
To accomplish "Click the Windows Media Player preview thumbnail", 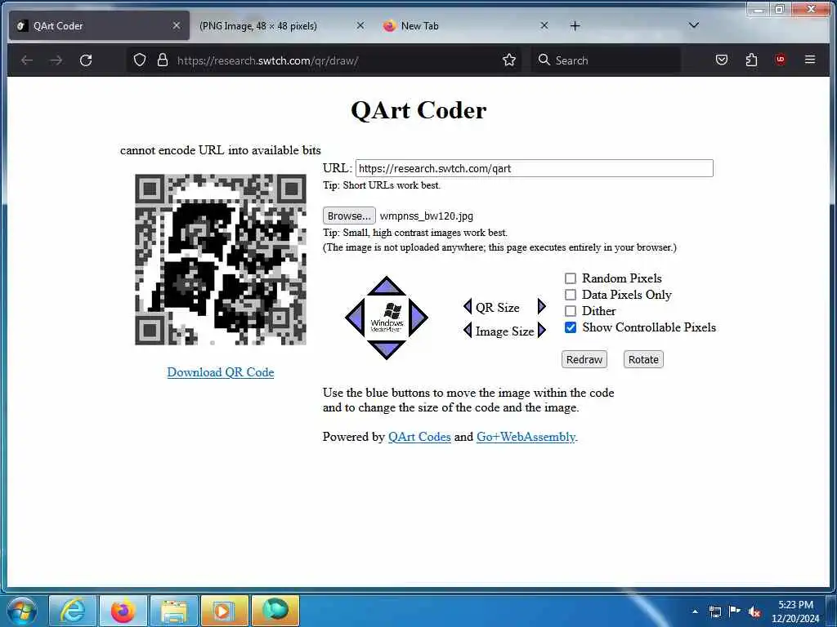I will (x=387, y=318).
